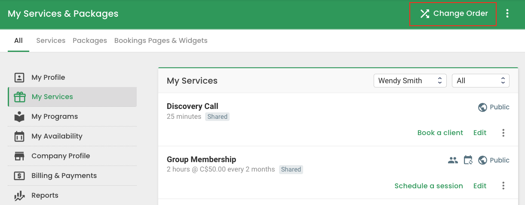Click the Group Membership recurring calendar icon
The image size is (525, 205).
(468, 160)
